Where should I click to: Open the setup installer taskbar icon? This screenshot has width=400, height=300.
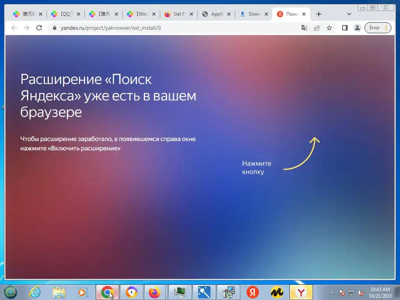(x=228, y=292)
